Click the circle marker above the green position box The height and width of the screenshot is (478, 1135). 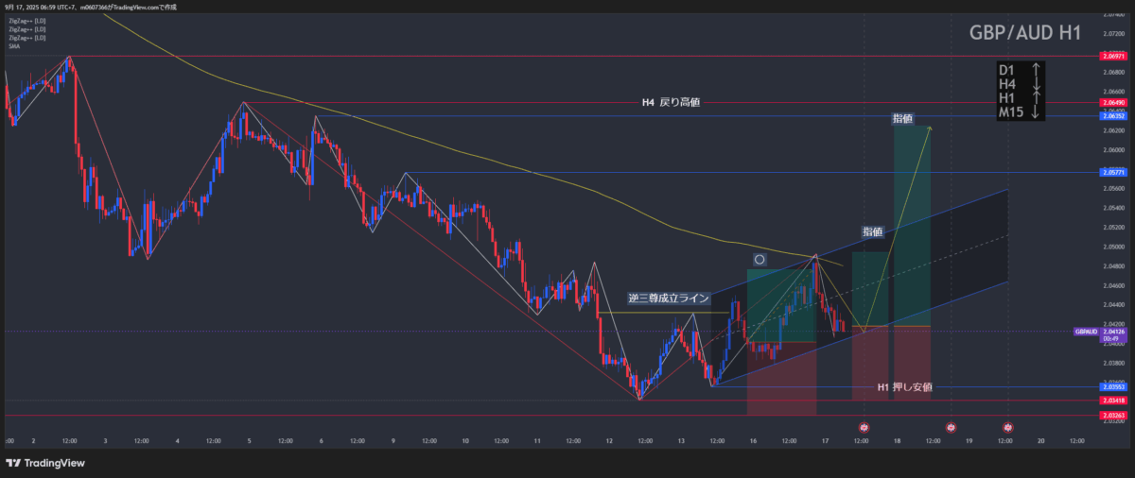point(759,259)
